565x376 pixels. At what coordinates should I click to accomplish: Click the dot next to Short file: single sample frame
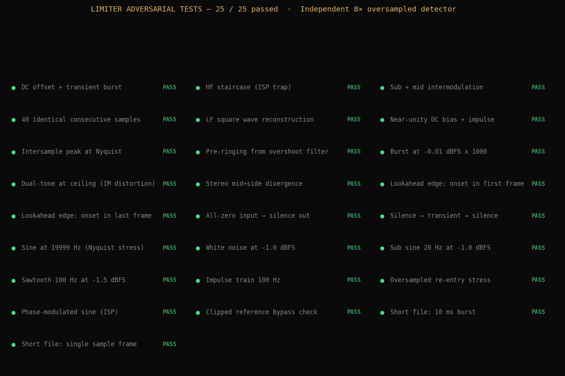click(13, 344)
